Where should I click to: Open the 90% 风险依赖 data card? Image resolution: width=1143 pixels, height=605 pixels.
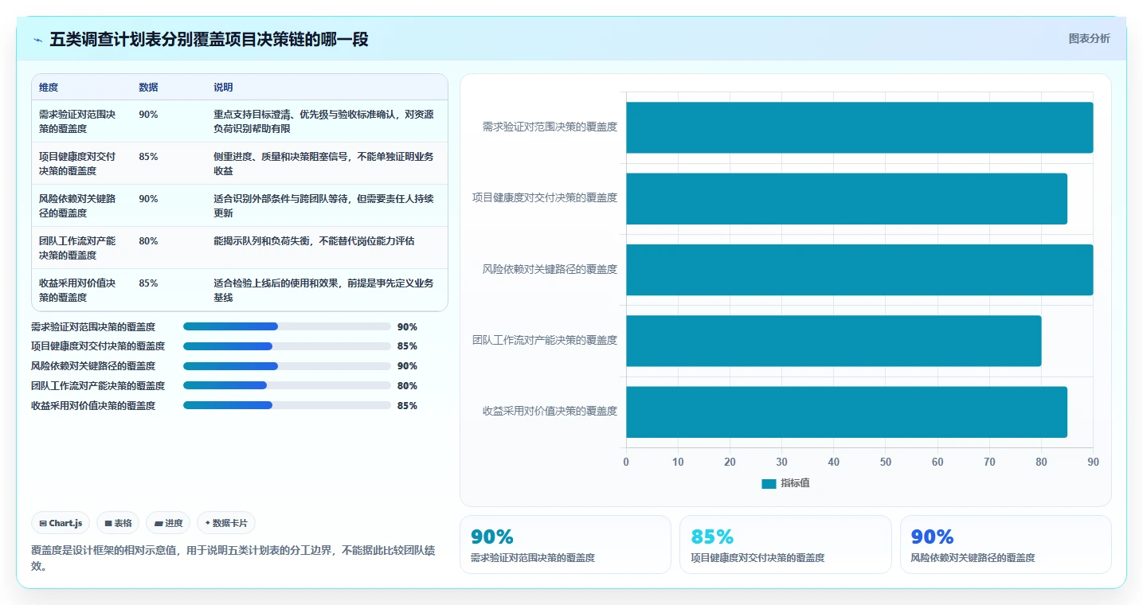[1006, 544]
